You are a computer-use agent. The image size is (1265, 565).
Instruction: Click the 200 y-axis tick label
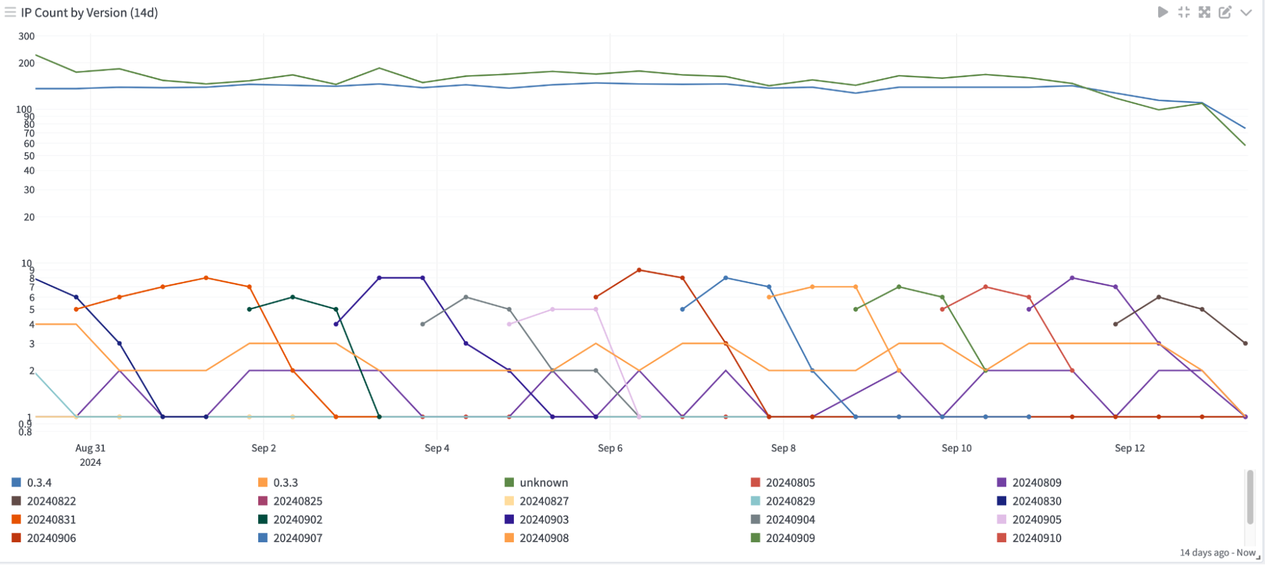pos(27,63)
